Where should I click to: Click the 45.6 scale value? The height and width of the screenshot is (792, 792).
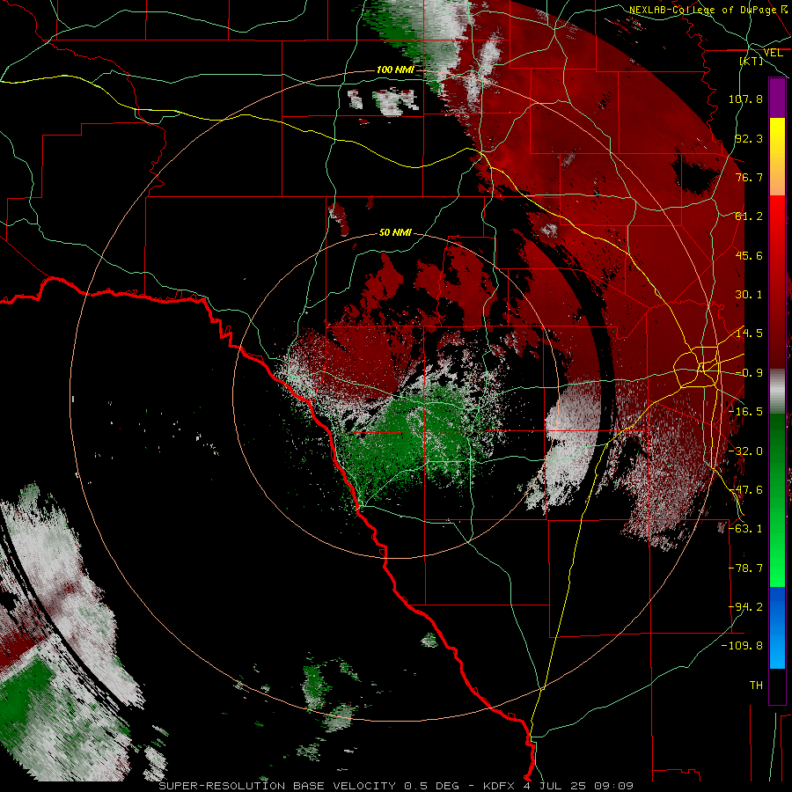[749, 255]
